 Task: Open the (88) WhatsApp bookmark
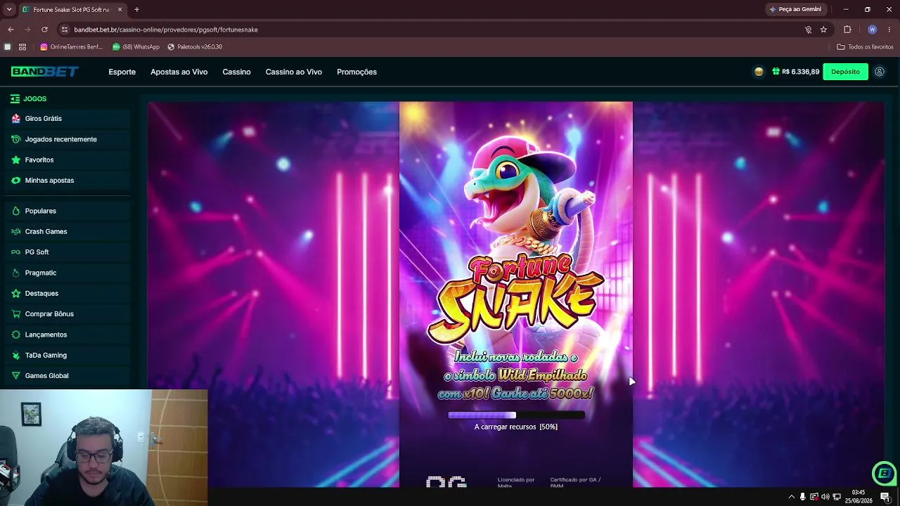click(136, 47)
